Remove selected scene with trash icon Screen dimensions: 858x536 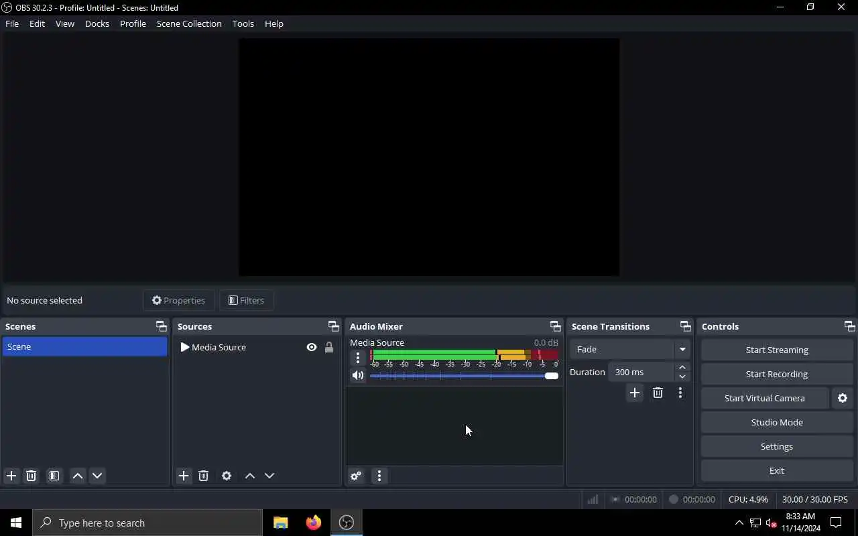31,476
